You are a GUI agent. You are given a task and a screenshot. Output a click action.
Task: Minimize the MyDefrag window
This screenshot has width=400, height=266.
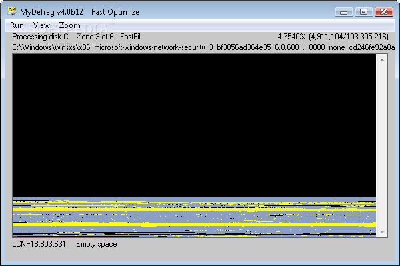pyautogui.click(x=343, y=12)
